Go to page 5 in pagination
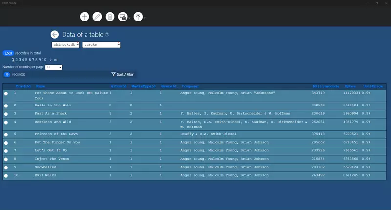 click(x=26, y=60)
